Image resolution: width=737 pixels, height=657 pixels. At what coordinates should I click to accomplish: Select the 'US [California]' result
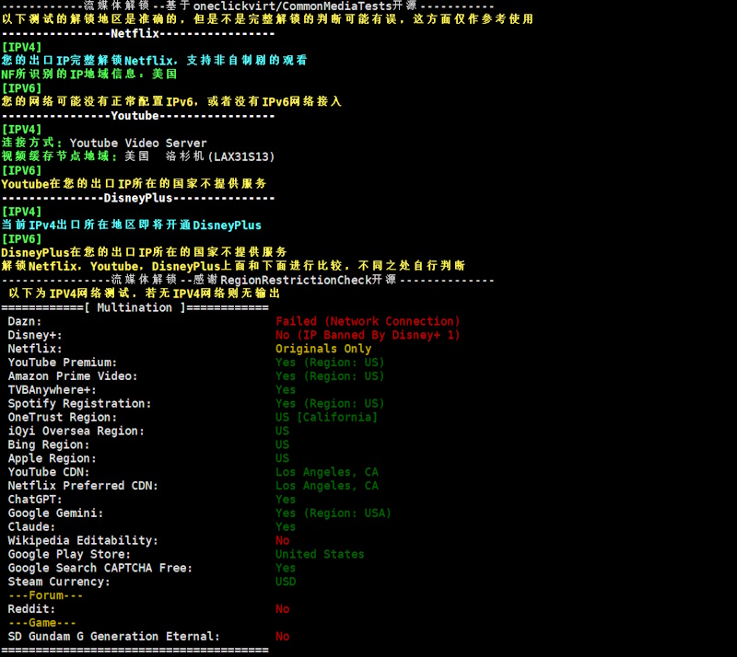(327, 417)
